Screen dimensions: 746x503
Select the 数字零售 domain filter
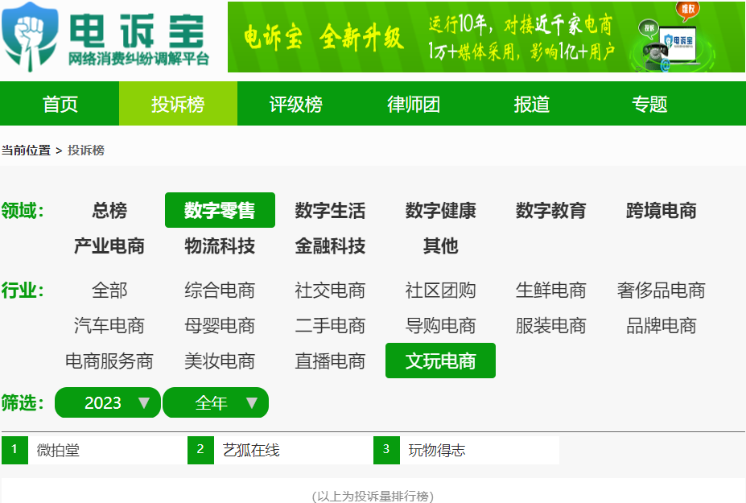(x=220, y=210)
